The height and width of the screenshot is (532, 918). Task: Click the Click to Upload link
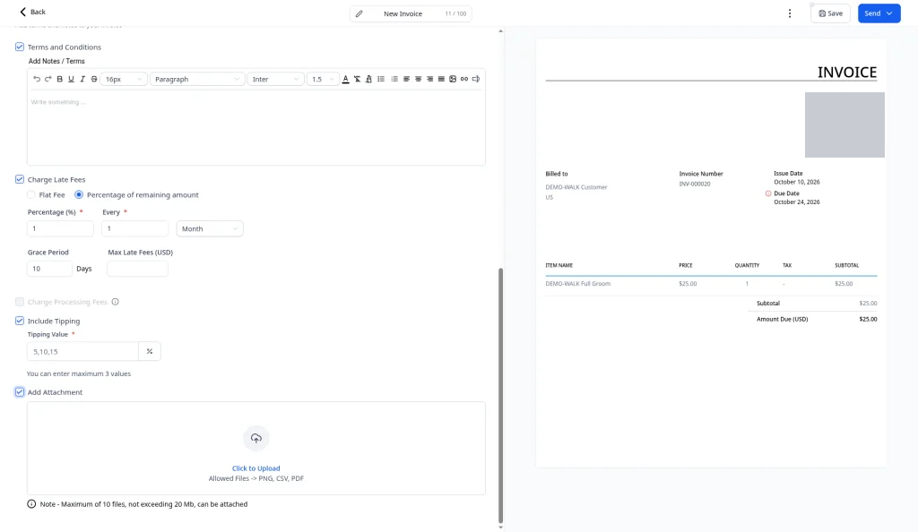tap(255, 468)
